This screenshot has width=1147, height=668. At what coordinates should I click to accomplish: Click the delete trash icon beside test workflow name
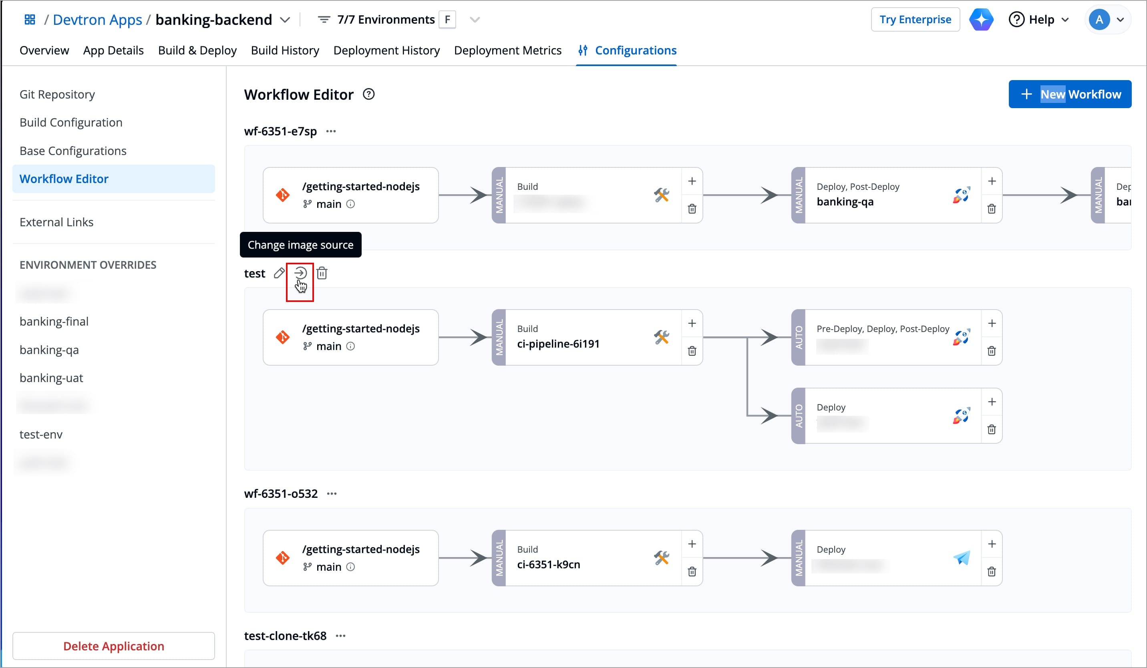322,273
